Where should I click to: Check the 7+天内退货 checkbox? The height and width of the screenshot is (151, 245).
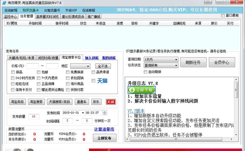pyautogui.click(x=39, y=78)
